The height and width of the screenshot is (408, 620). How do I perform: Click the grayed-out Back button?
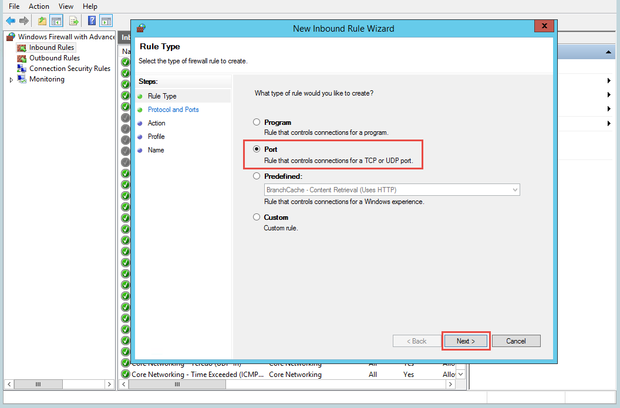point(417,341)
